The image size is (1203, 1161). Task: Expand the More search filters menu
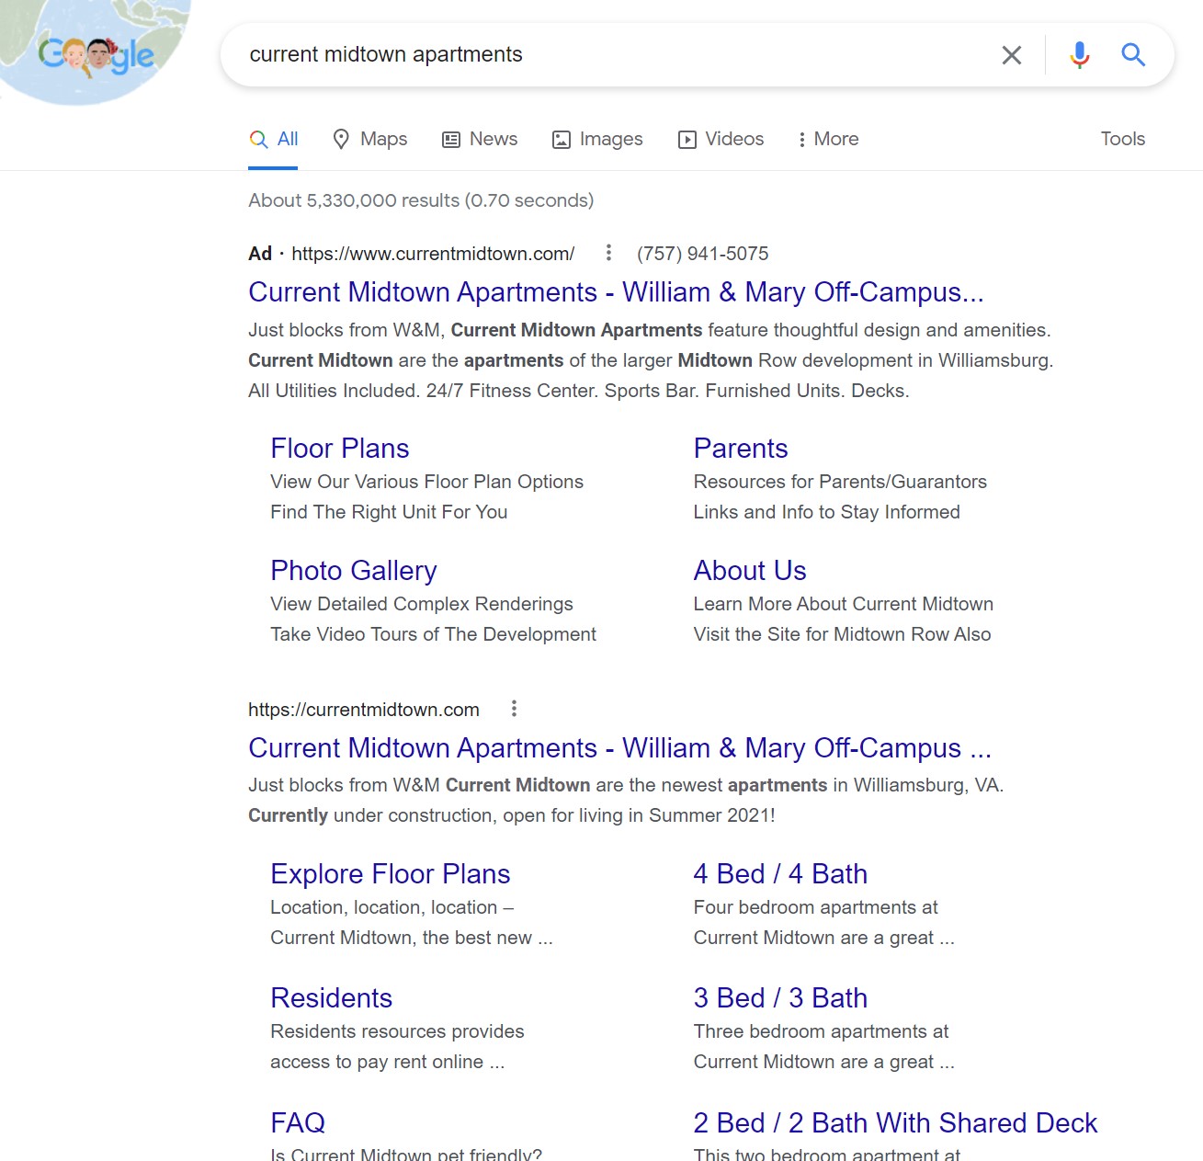click(x=828, y=139)
